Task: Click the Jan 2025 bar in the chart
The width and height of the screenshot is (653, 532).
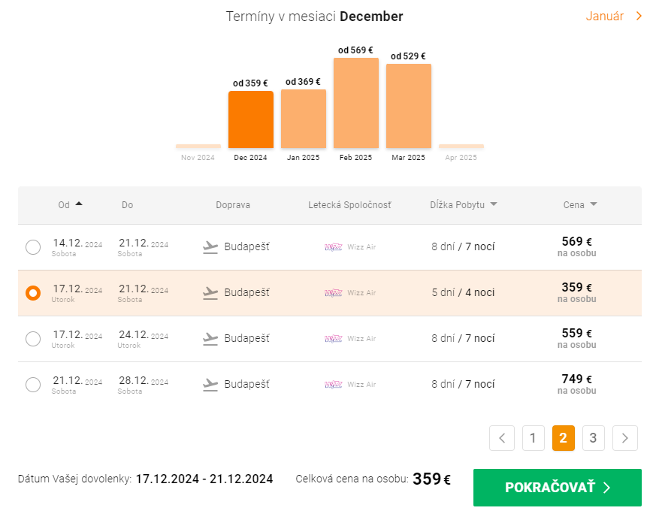Action: (x=303, y=119)
